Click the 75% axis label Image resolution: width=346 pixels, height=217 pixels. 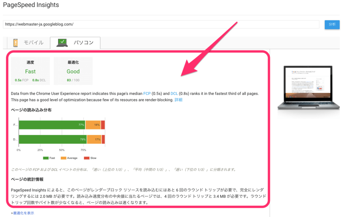[83, 150]
